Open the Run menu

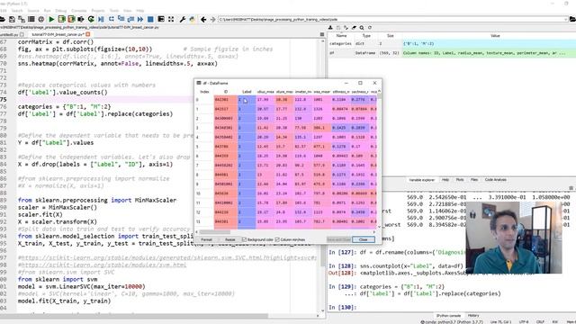click(x=47, y=11)
